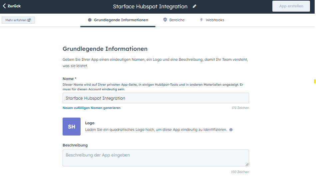316x190 pixels.
Task: Click the pencil icon to edit app title
Action: point(194,6)
